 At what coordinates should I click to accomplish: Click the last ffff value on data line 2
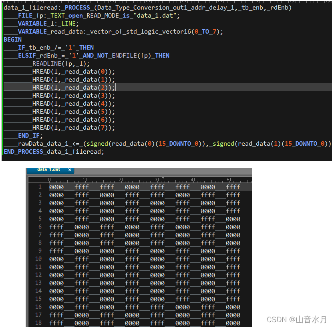(233, 195)
